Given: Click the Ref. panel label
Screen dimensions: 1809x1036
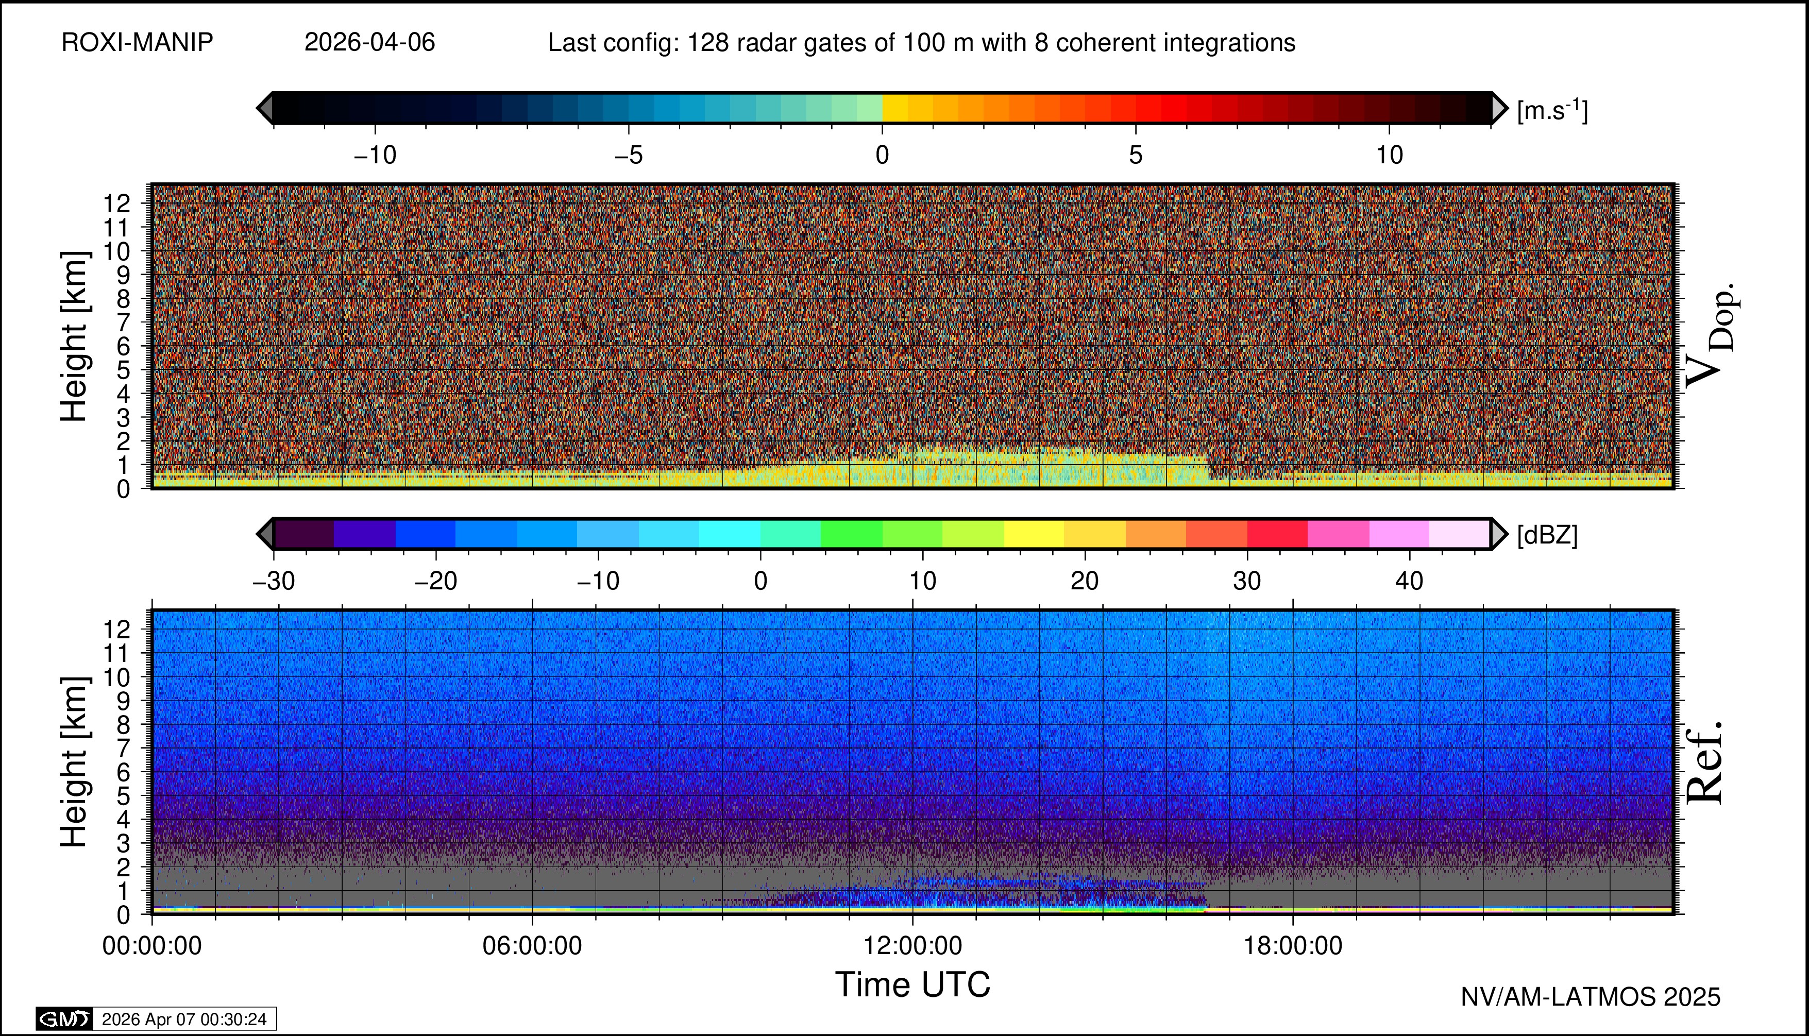Looking at the screenshot, I should coord(1705,763).
